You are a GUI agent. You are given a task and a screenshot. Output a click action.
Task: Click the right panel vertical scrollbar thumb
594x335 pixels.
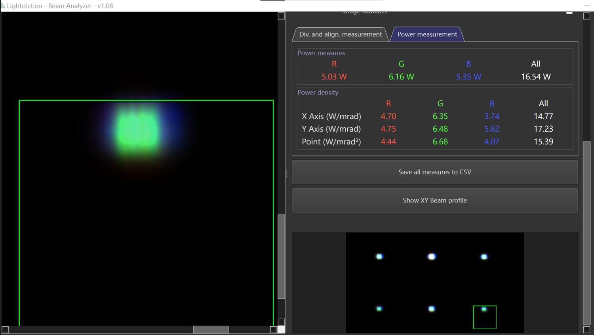(587, 233)
